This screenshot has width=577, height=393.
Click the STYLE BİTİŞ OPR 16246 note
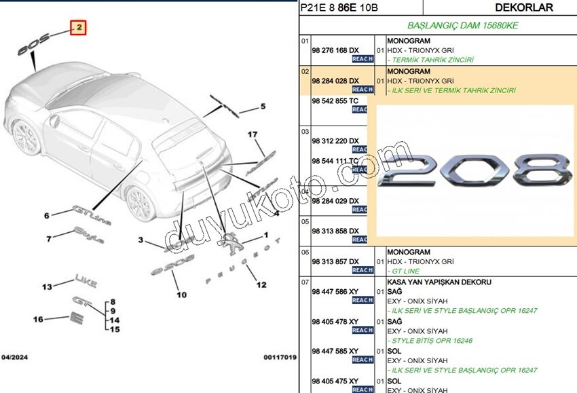[432, 341]
